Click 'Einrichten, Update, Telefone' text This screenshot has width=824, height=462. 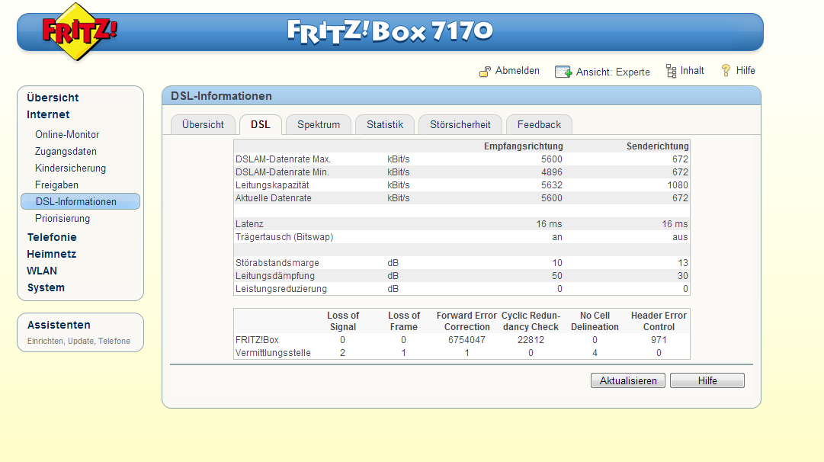point(79,341)
